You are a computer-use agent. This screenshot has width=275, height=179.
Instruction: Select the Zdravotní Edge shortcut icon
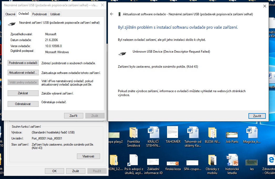269,165
